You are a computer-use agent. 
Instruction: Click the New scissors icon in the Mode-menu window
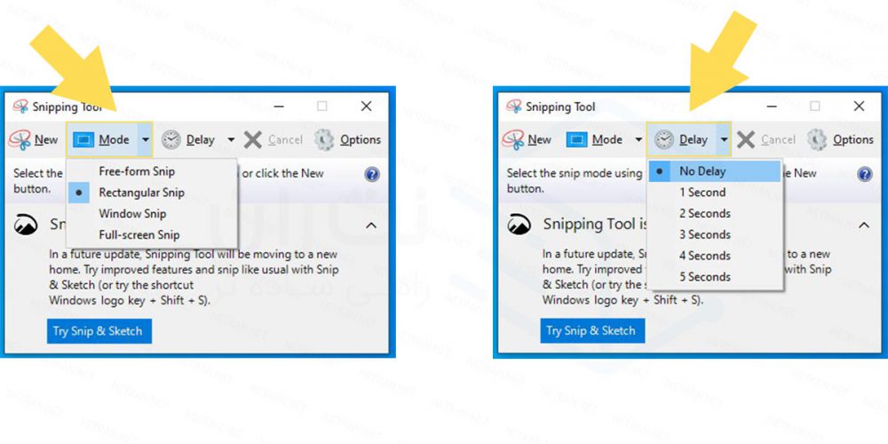[20, 139]
